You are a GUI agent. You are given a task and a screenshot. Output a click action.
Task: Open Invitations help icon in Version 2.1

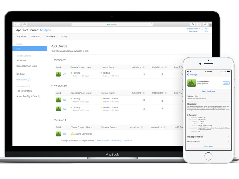(143, 67)
